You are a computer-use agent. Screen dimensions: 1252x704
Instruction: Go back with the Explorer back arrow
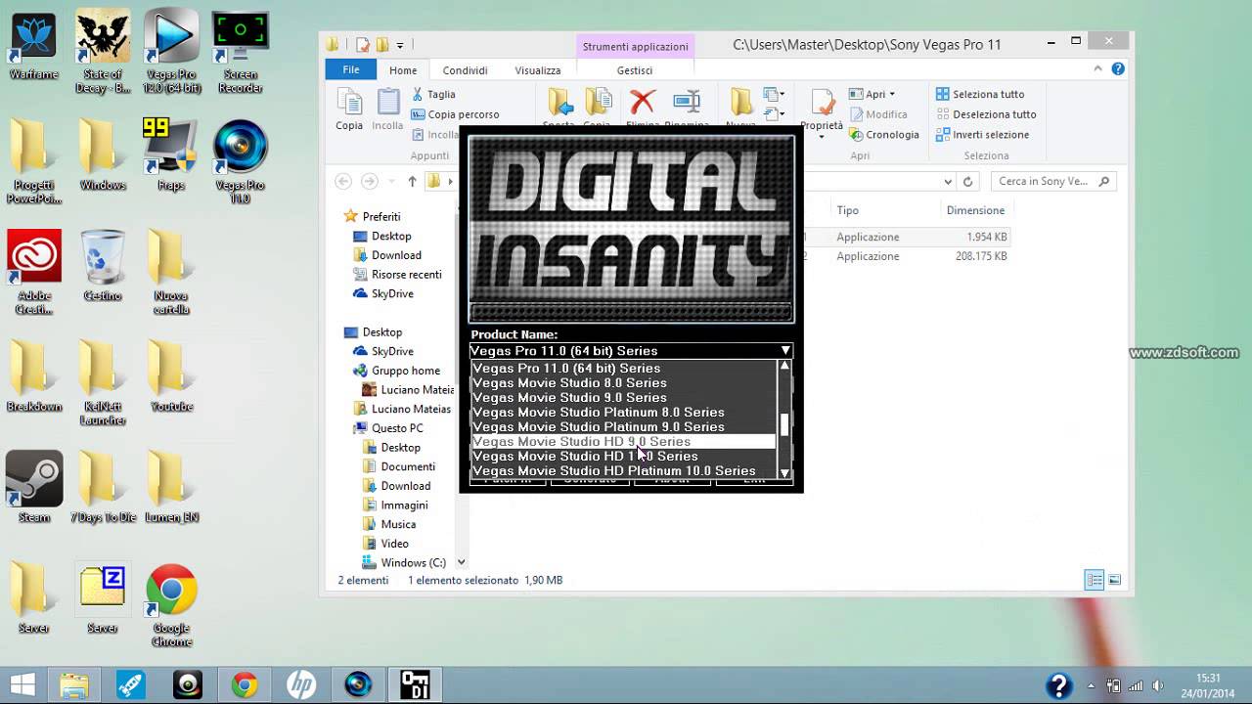tap(342, 181)
